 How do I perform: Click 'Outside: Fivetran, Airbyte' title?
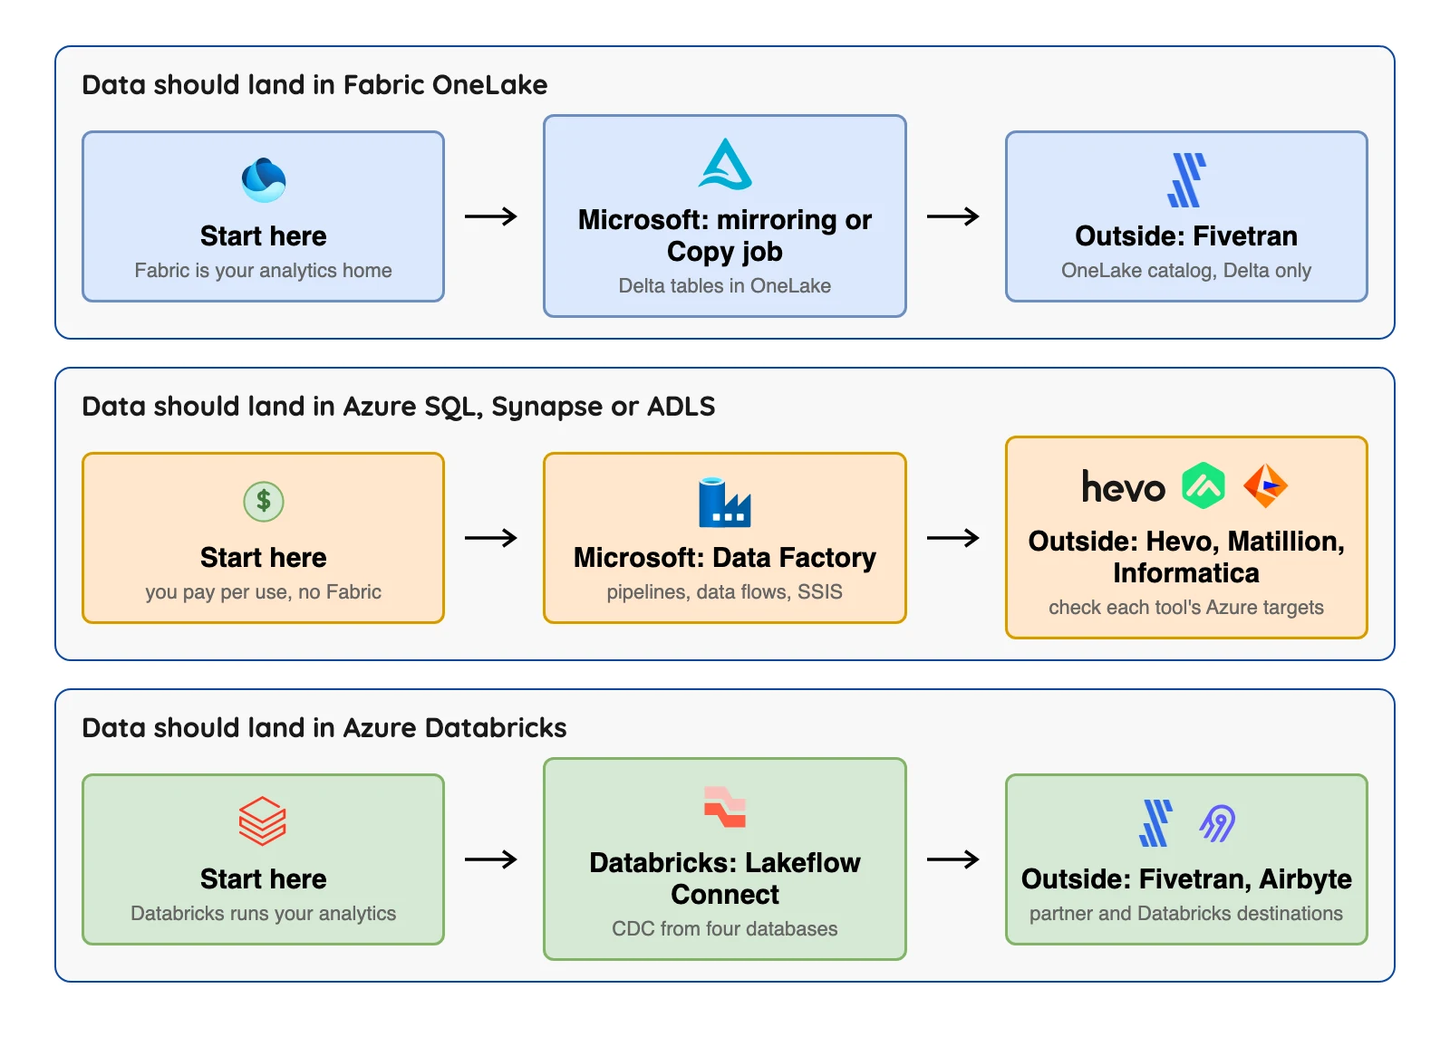pyautogui.click(x=1186, y=879)
